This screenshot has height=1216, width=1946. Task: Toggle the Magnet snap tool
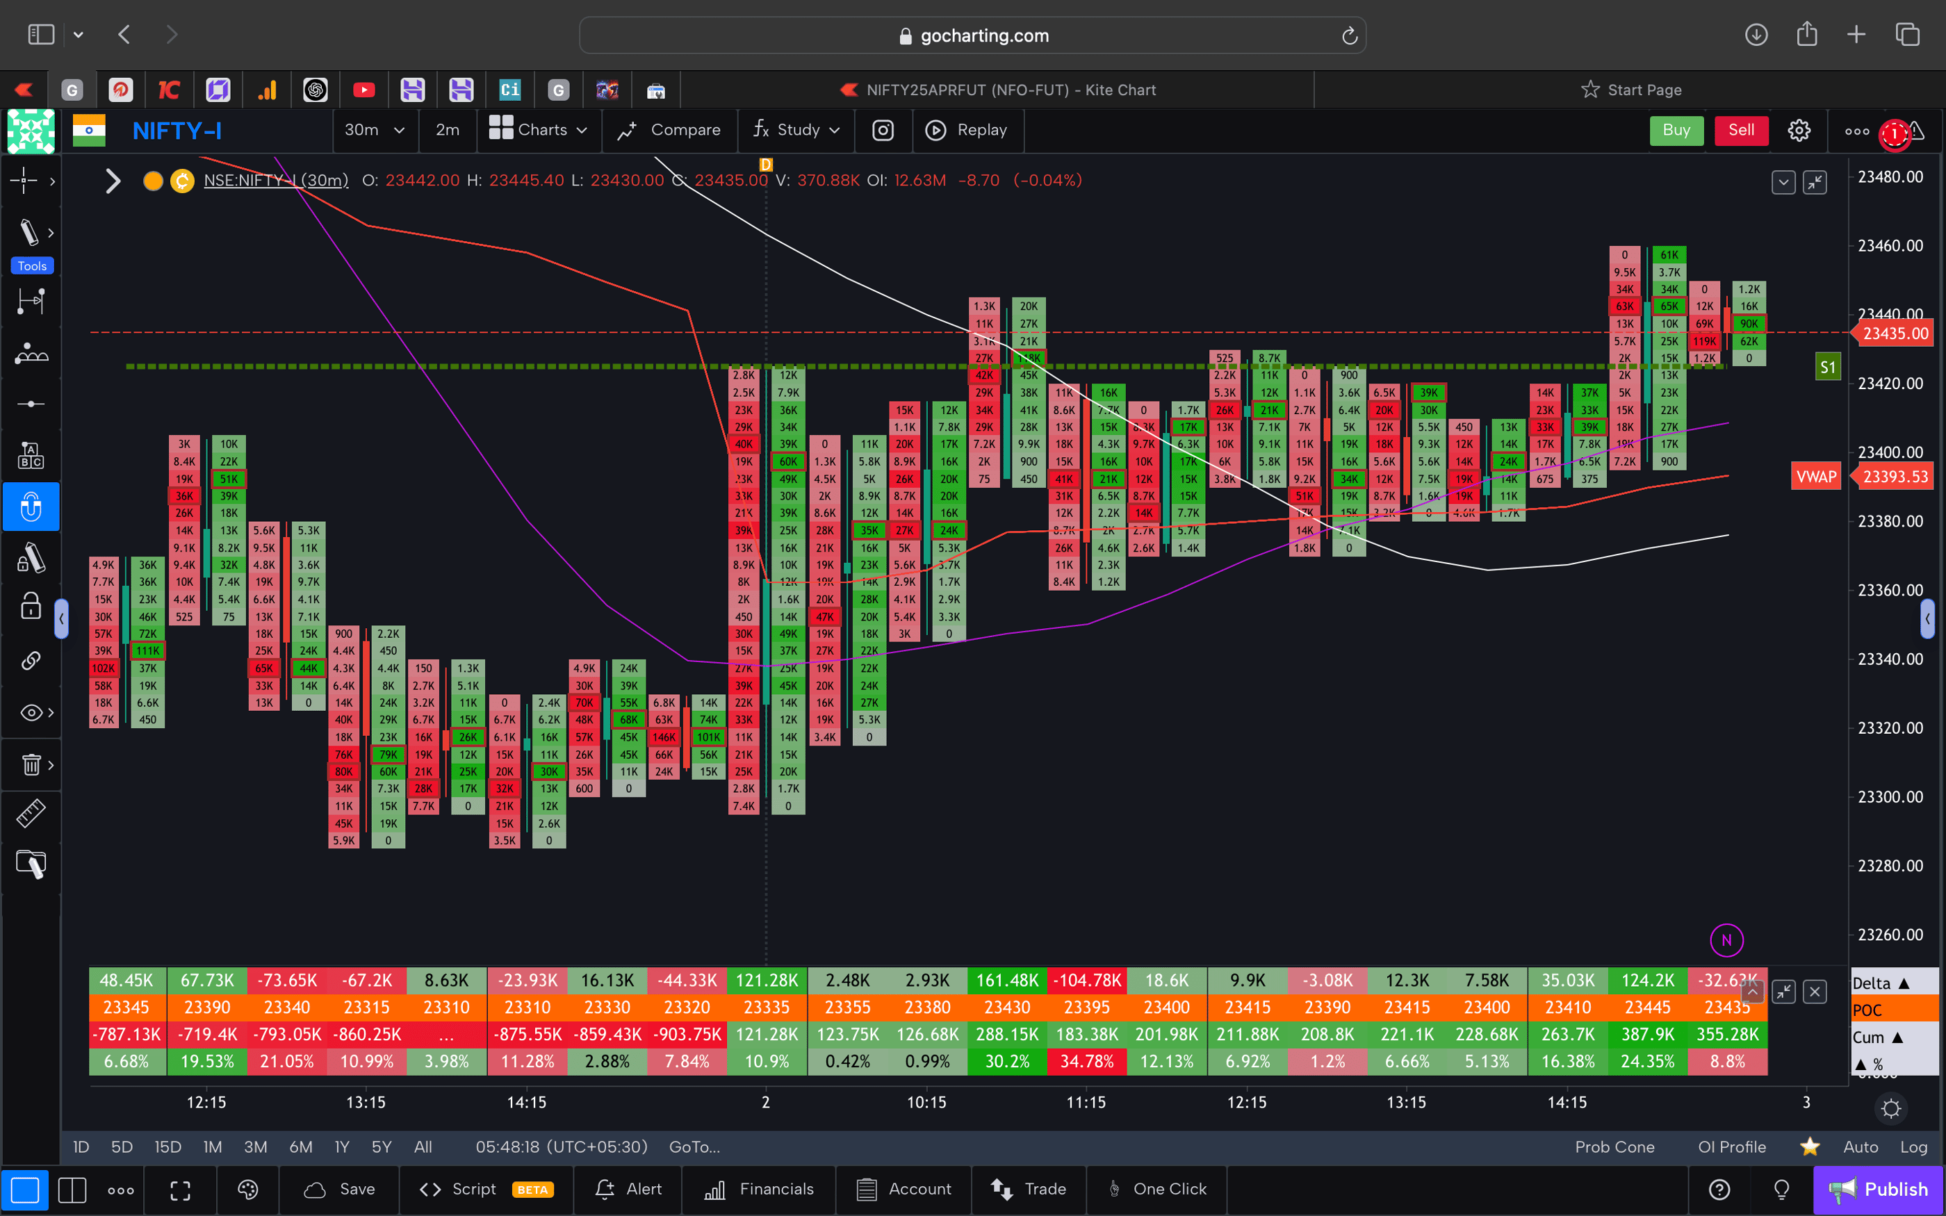(31, 507)
